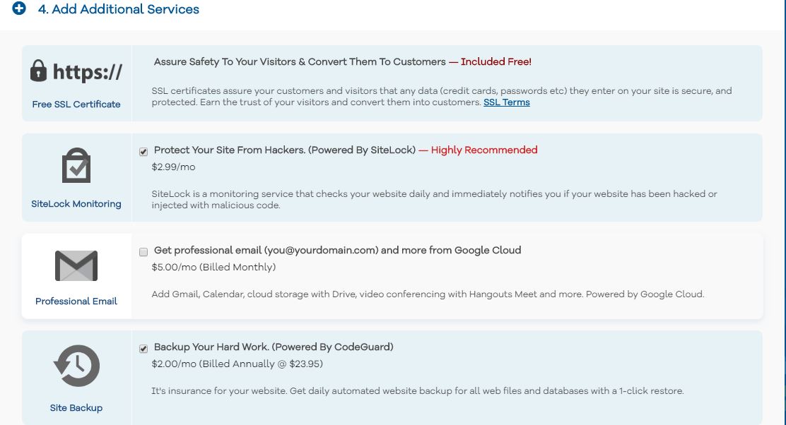
Task: Collapse the Add Additional Services heading
Action: tap(118, 9)
